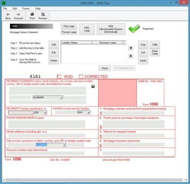Open the Forms menu
190x184 pixels.
tap(26, 9)
